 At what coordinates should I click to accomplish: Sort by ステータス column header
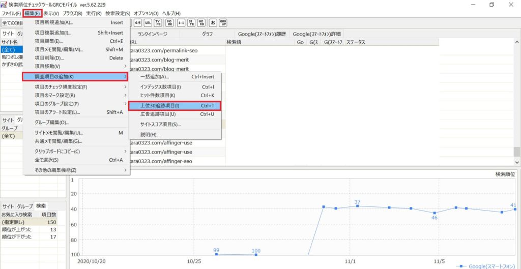(392, 42)
